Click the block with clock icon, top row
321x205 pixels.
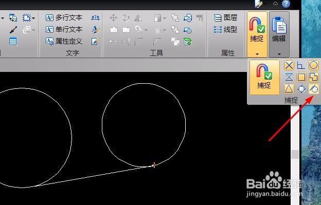click(188, 18)
